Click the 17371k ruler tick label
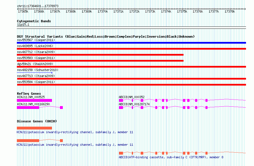 tap(118, 11)
